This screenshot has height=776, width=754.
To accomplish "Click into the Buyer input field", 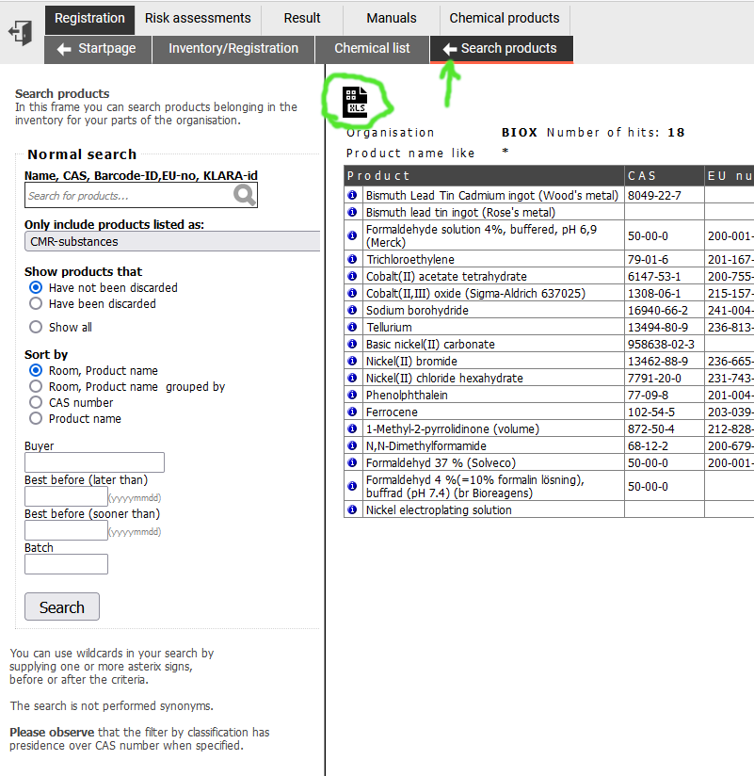I will point(94,462).
